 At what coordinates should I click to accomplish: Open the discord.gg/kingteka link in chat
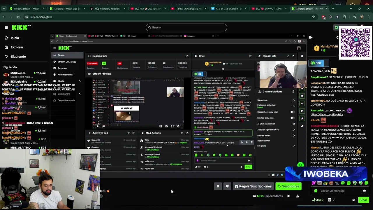327,114
